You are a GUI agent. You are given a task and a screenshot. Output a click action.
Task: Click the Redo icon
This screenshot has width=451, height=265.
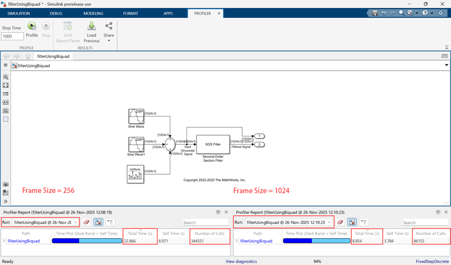[392, 13]
